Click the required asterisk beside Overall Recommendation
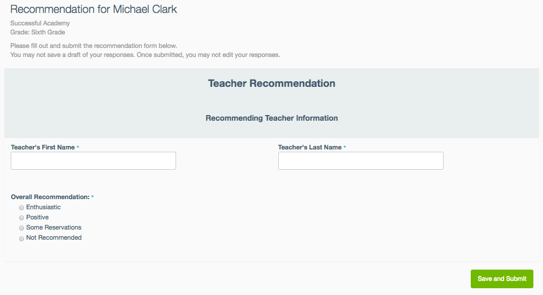Screen dimensions: 543x295 tap(93, 197)
